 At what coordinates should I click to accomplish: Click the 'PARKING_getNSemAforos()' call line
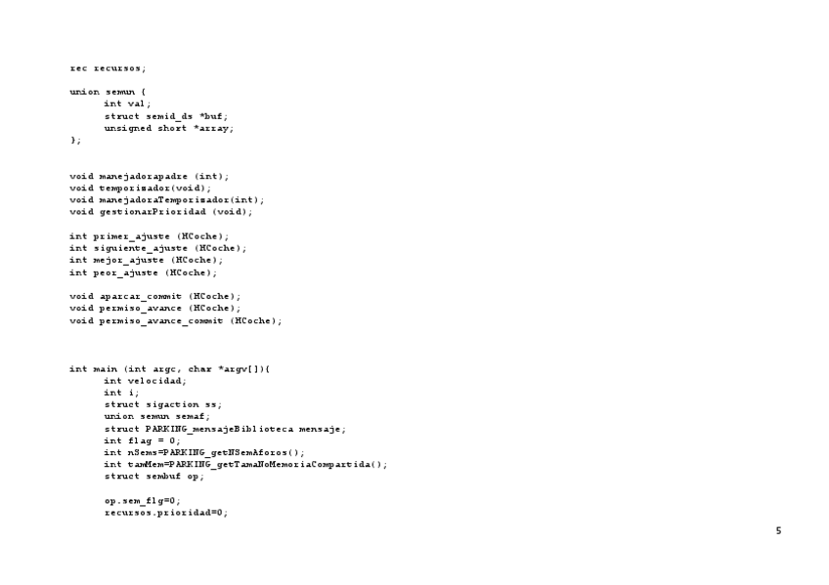tap(204, 452)
